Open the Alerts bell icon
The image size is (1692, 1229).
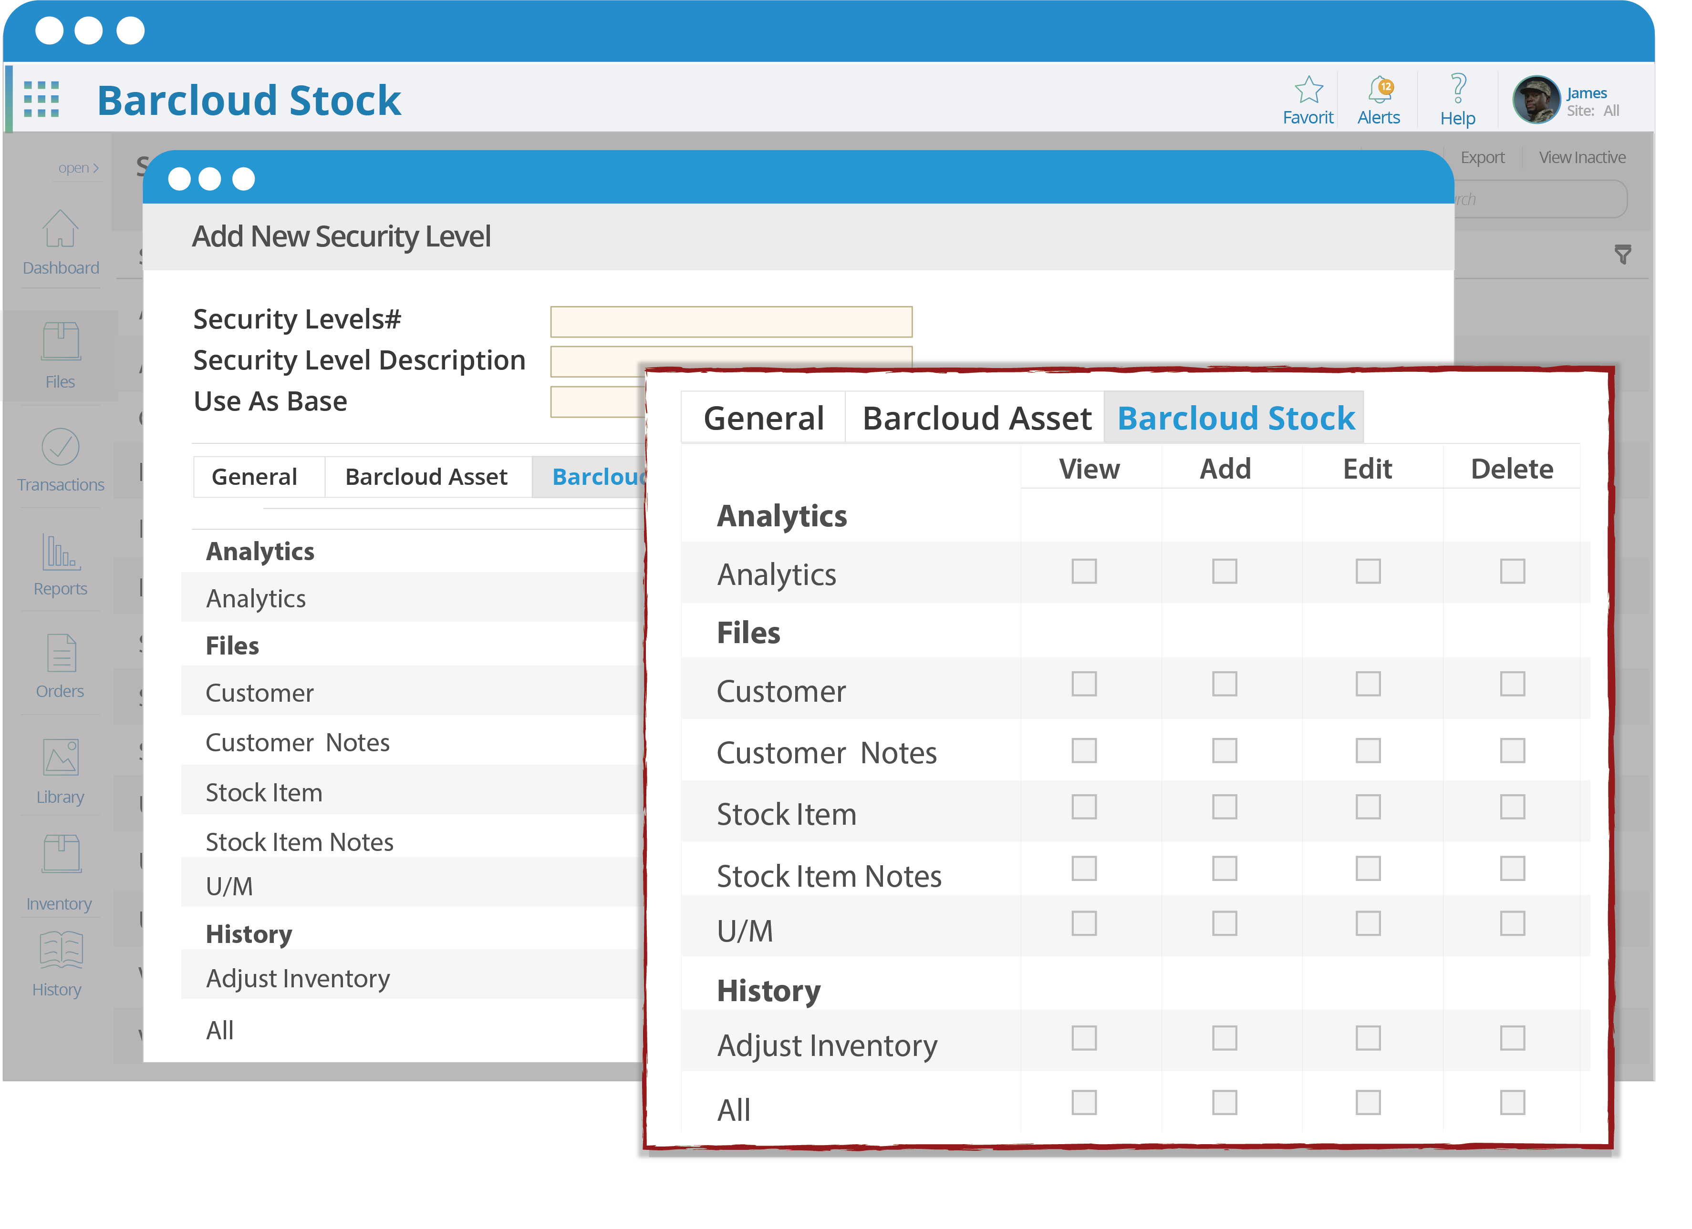click(x=1380, y=90)
